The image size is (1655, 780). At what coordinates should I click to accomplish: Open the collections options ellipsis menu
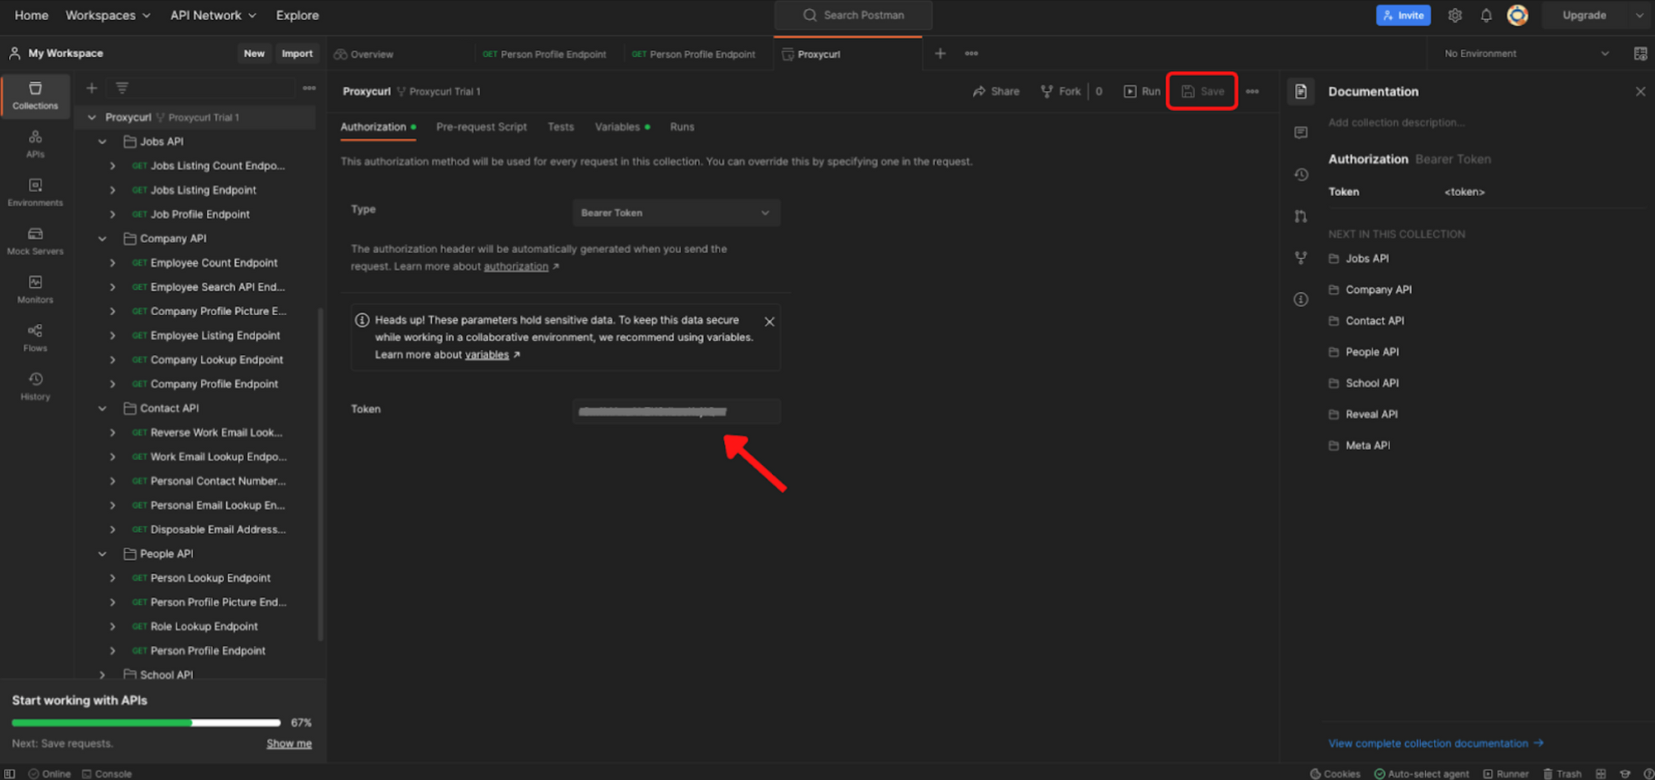tap(309, 88)
